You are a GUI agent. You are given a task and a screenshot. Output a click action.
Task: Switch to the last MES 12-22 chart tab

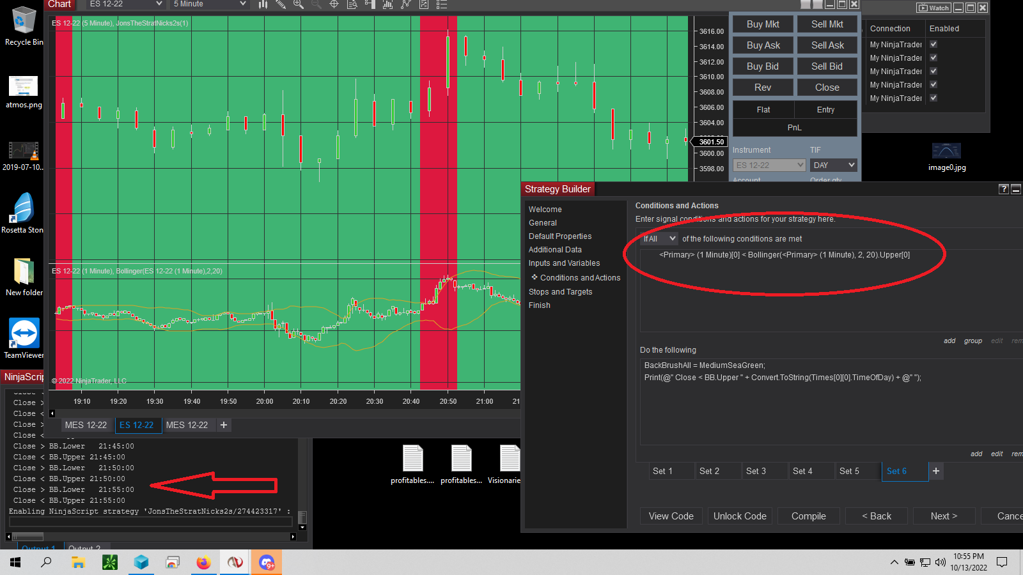(x=187, y=425)
